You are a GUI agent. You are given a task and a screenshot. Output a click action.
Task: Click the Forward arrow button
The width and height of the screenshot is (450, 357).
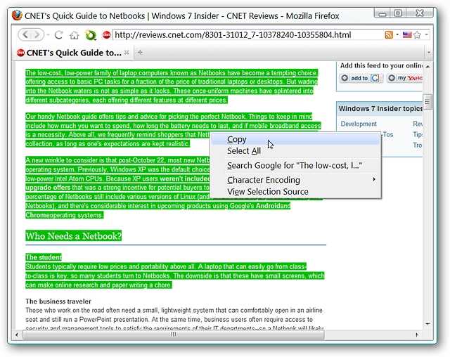tap(37, 34)
